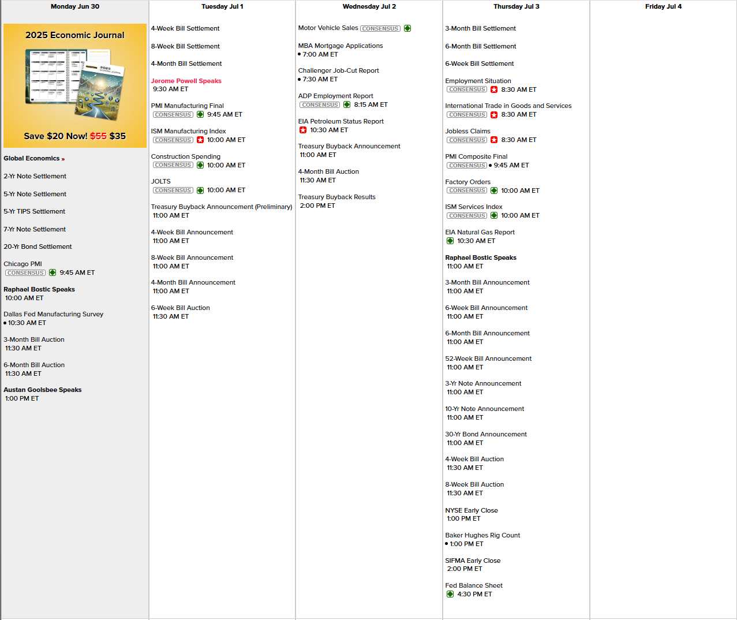Click the green icon next to Fed Balance Sheet
737x620 pixels.
click(x=450, y=594)
